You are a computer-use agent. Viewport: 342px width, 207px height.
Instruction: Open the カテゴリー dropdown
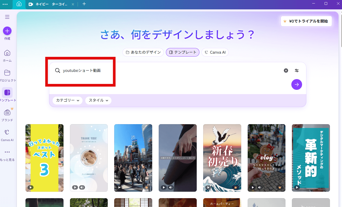click(67, 100)
